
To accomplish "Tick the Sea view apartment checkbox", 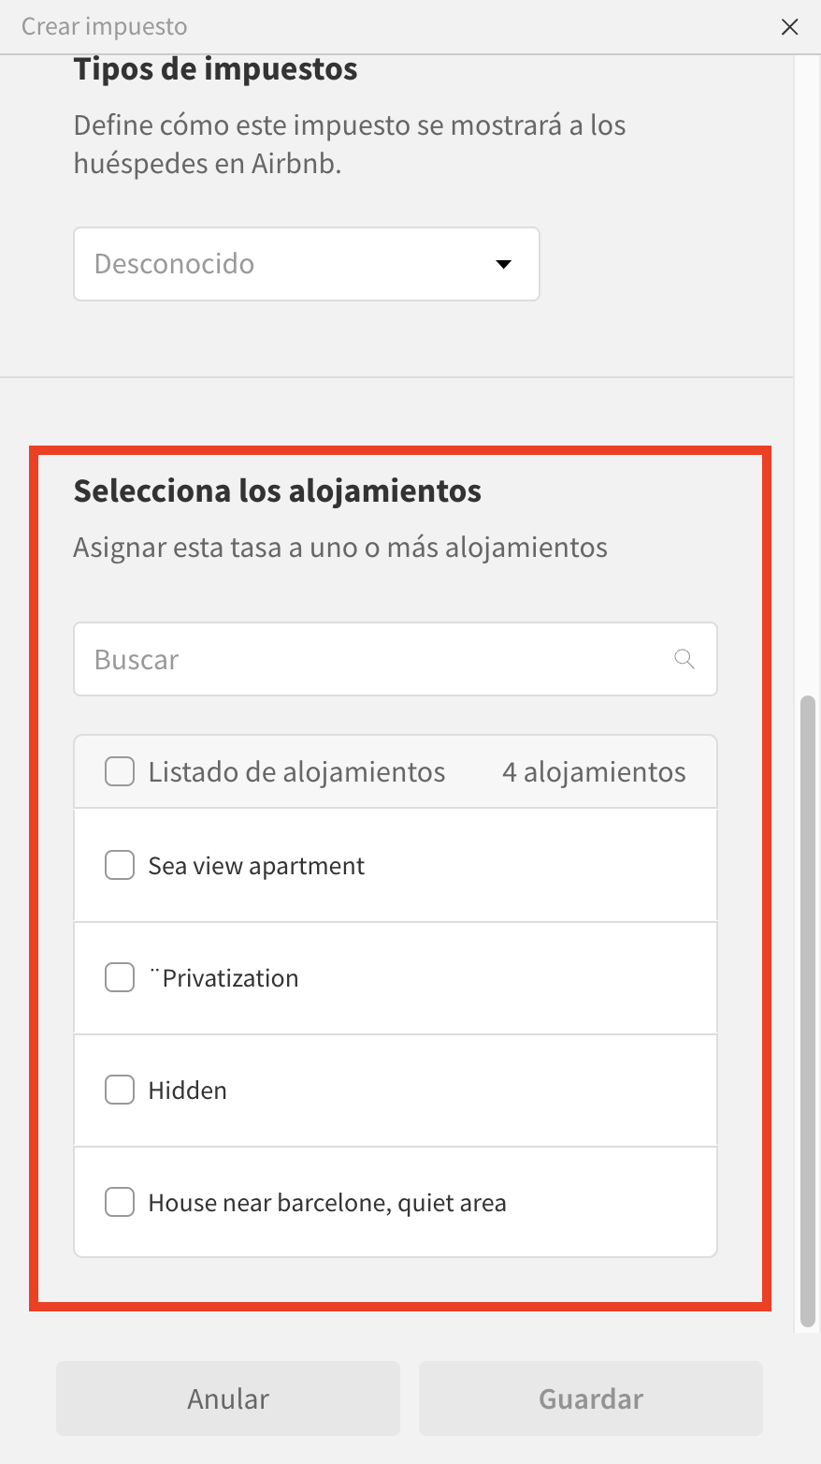I will [120, 866].
